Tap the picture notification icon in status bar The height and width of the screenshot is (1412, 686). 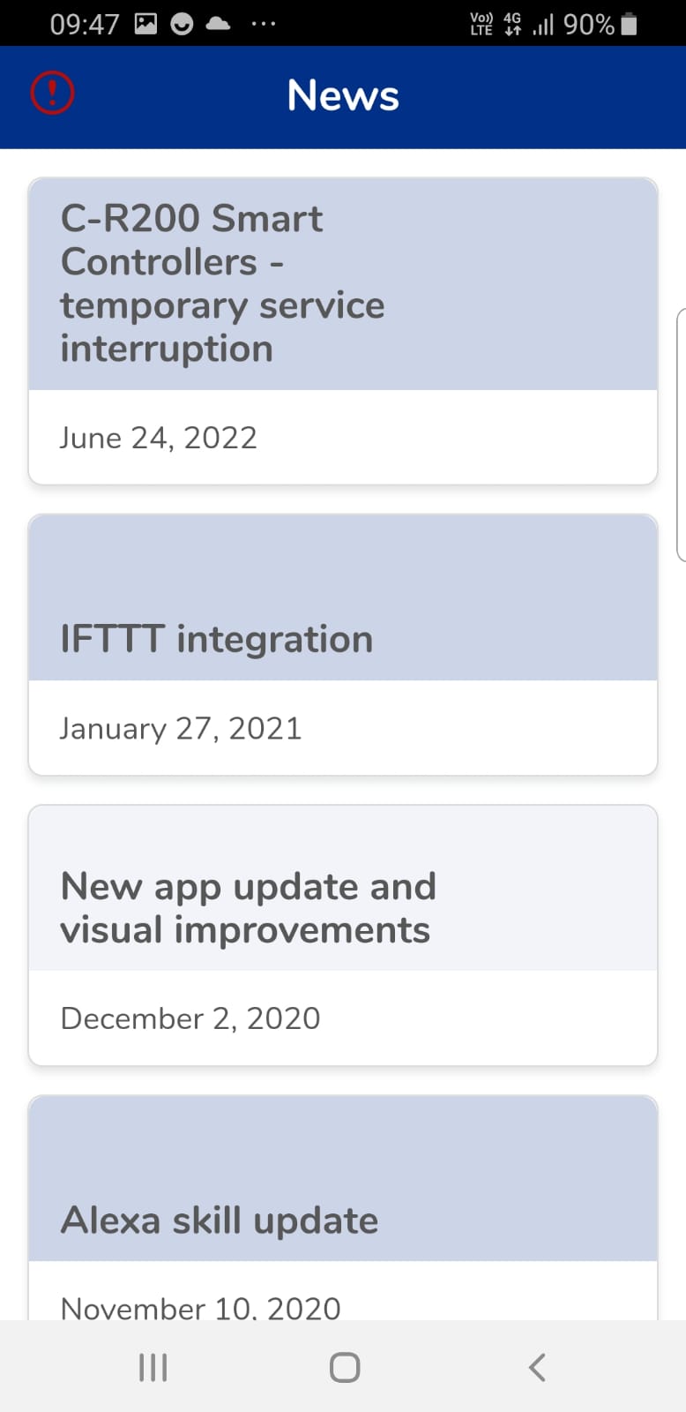[145, 24]
